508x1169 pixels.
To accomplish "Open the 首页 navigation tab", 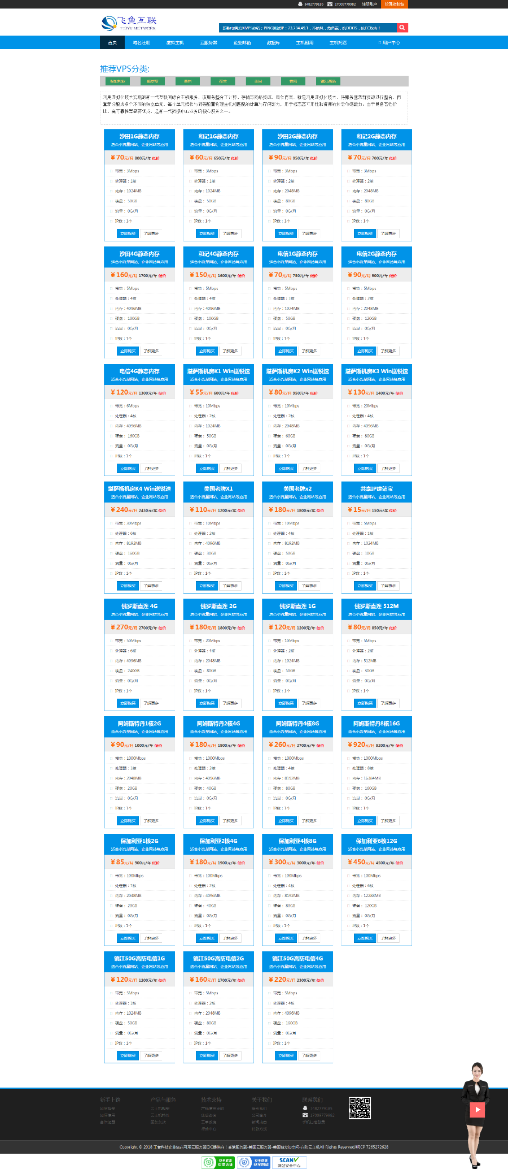I will click(112, 42).
